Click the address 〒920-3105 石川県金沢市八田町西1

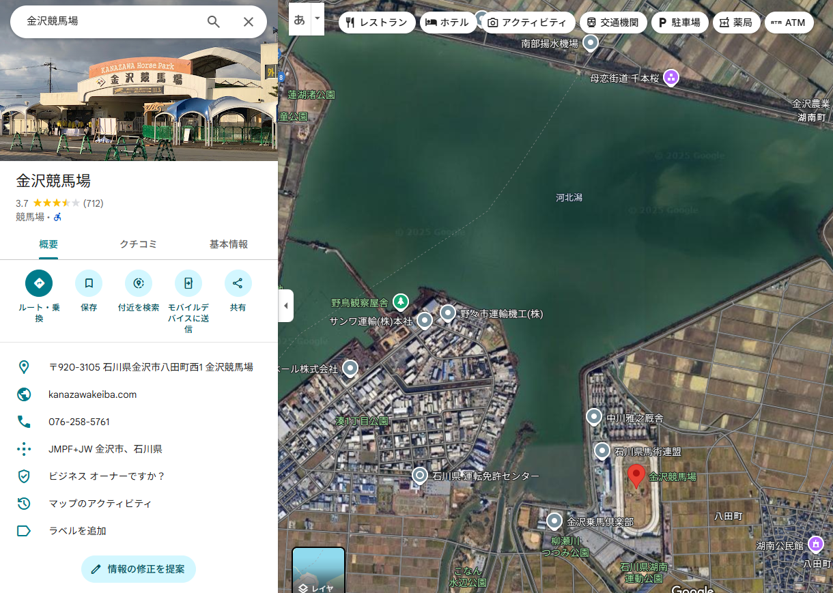[151, 367]
